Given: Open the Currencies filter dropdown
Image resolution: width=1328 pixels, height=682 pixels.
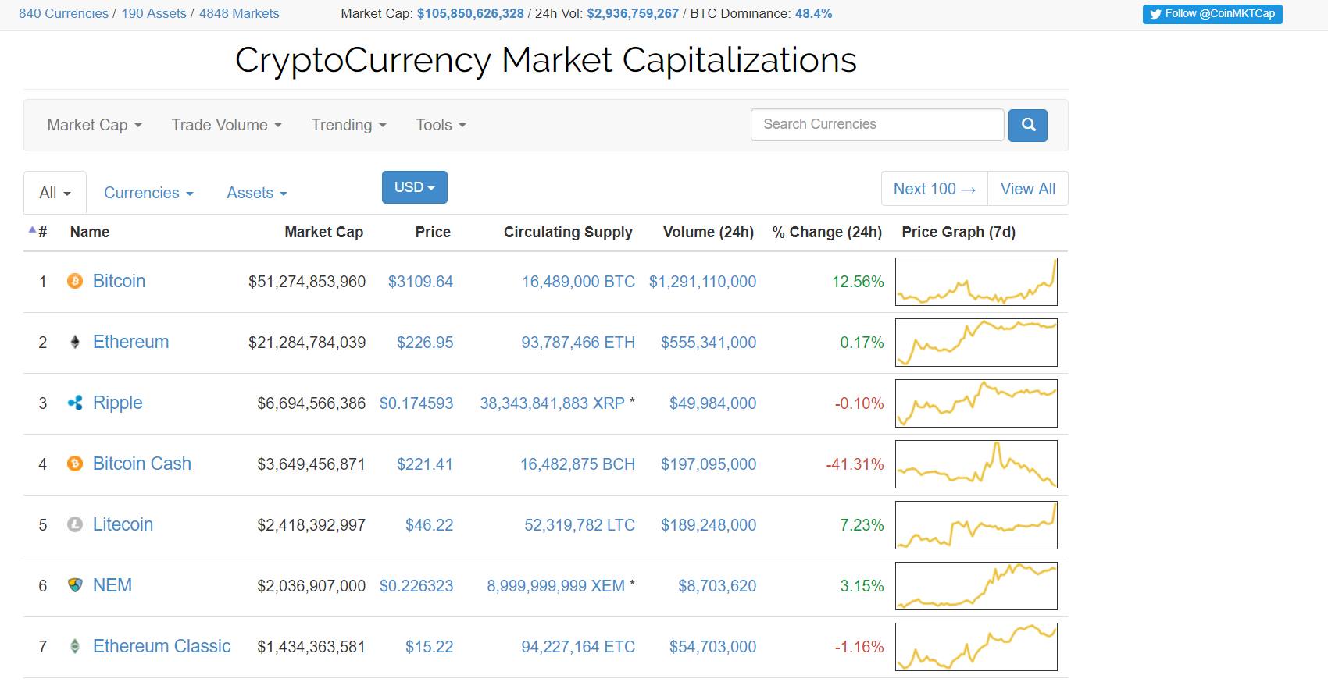Looking at the screenshot, I should tap(149, 193).
